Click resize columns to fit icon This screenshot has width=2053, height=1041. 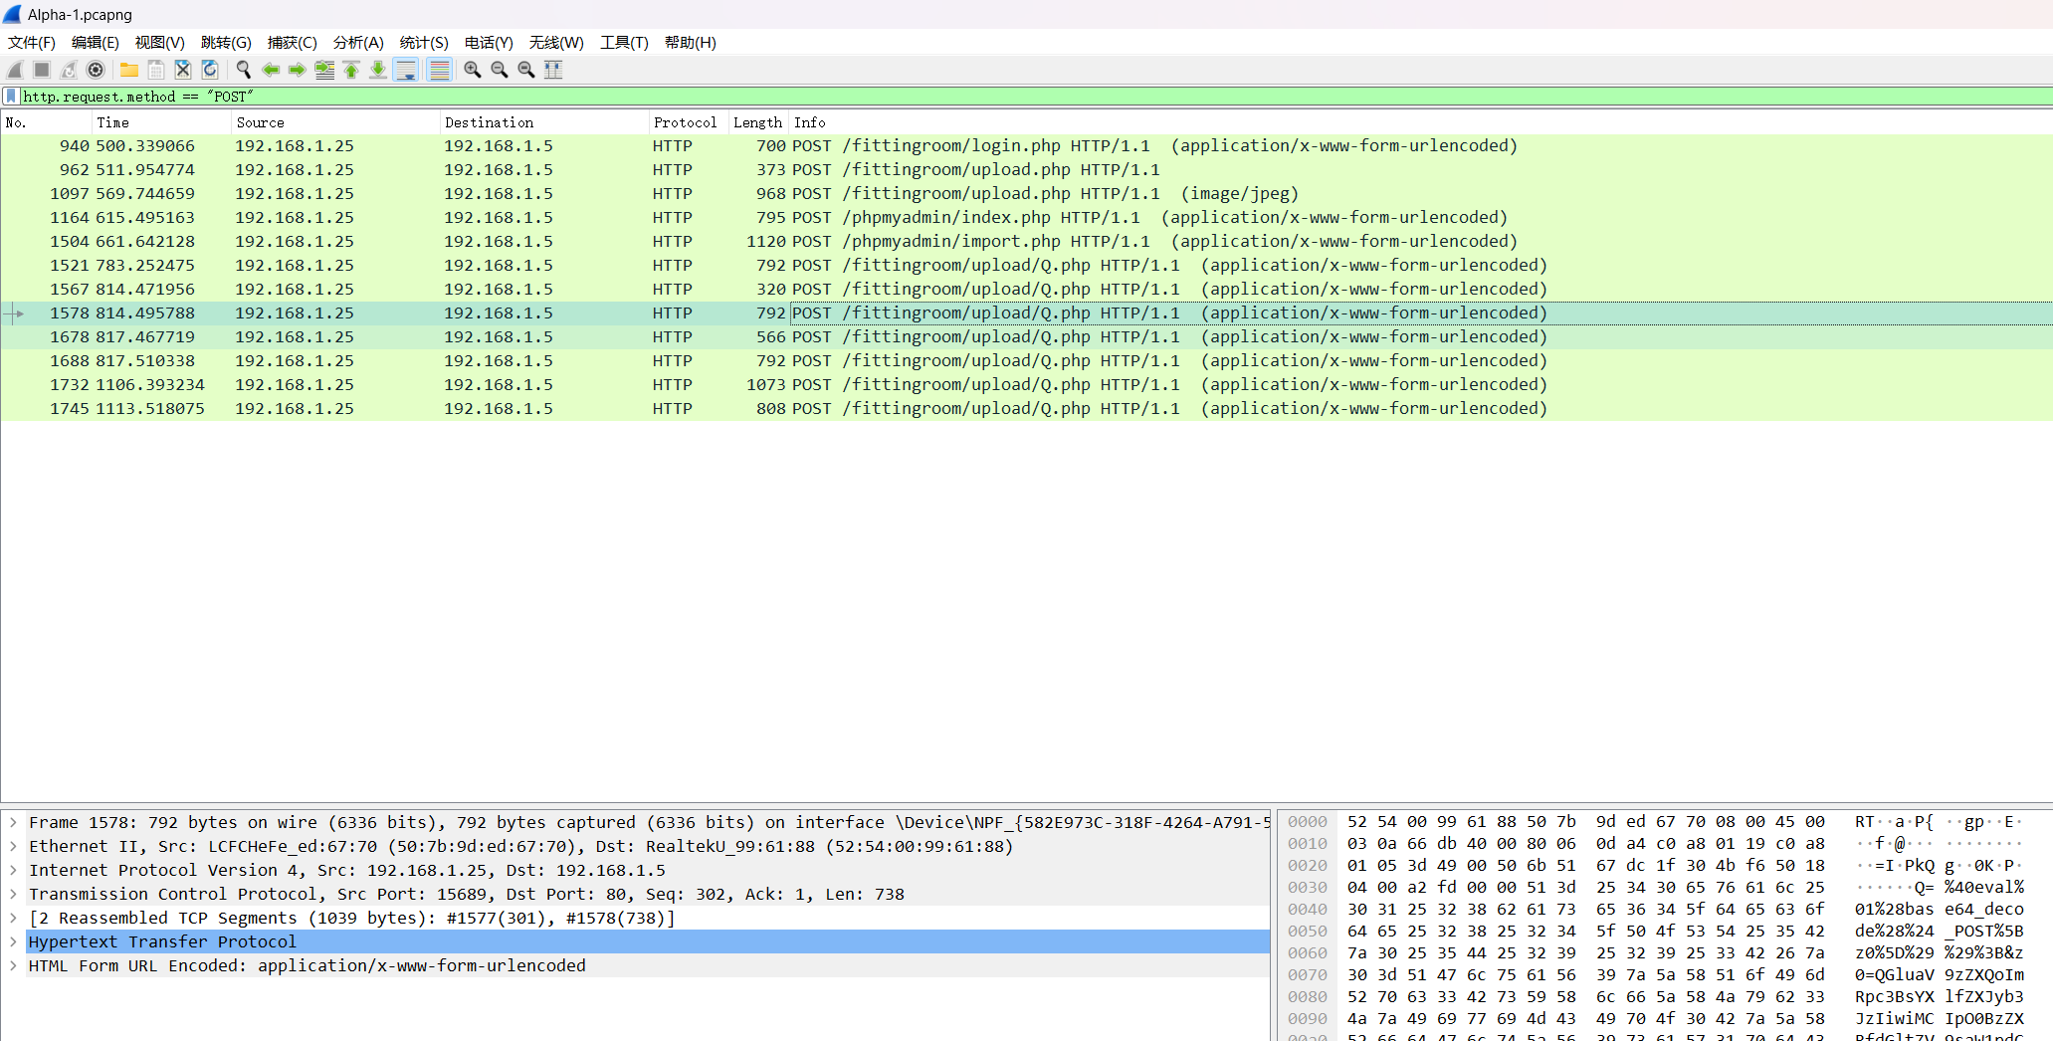coord(553,70)
